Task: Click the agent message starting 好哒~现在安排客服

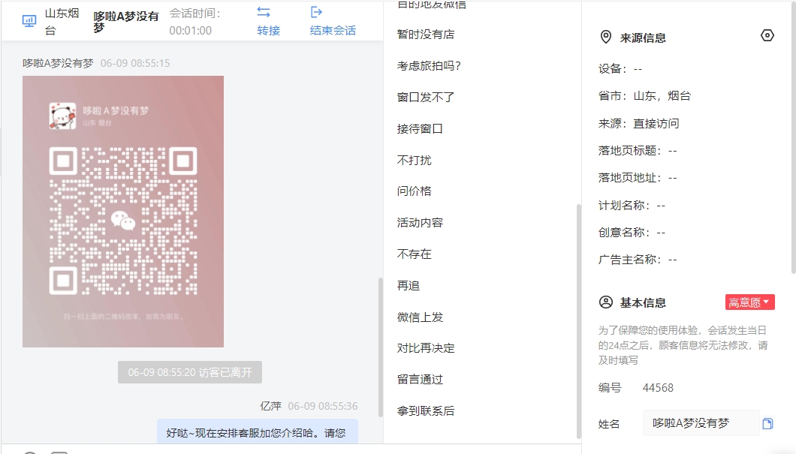Action: pos(258,431)
